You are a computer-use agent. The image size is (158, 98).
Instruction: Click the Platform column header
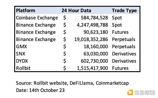click(x=26, y=11)
